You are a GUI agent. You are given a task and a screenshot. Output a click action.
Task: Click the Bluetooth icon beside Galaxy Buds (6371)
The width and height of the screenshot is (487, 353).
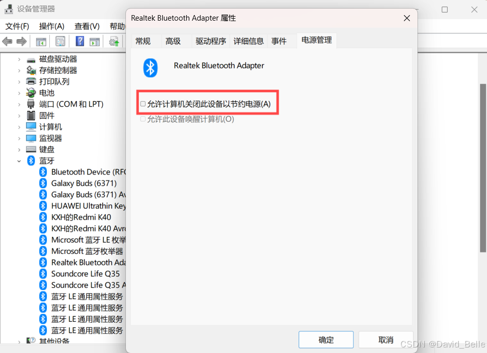click(x=43, y=184)
